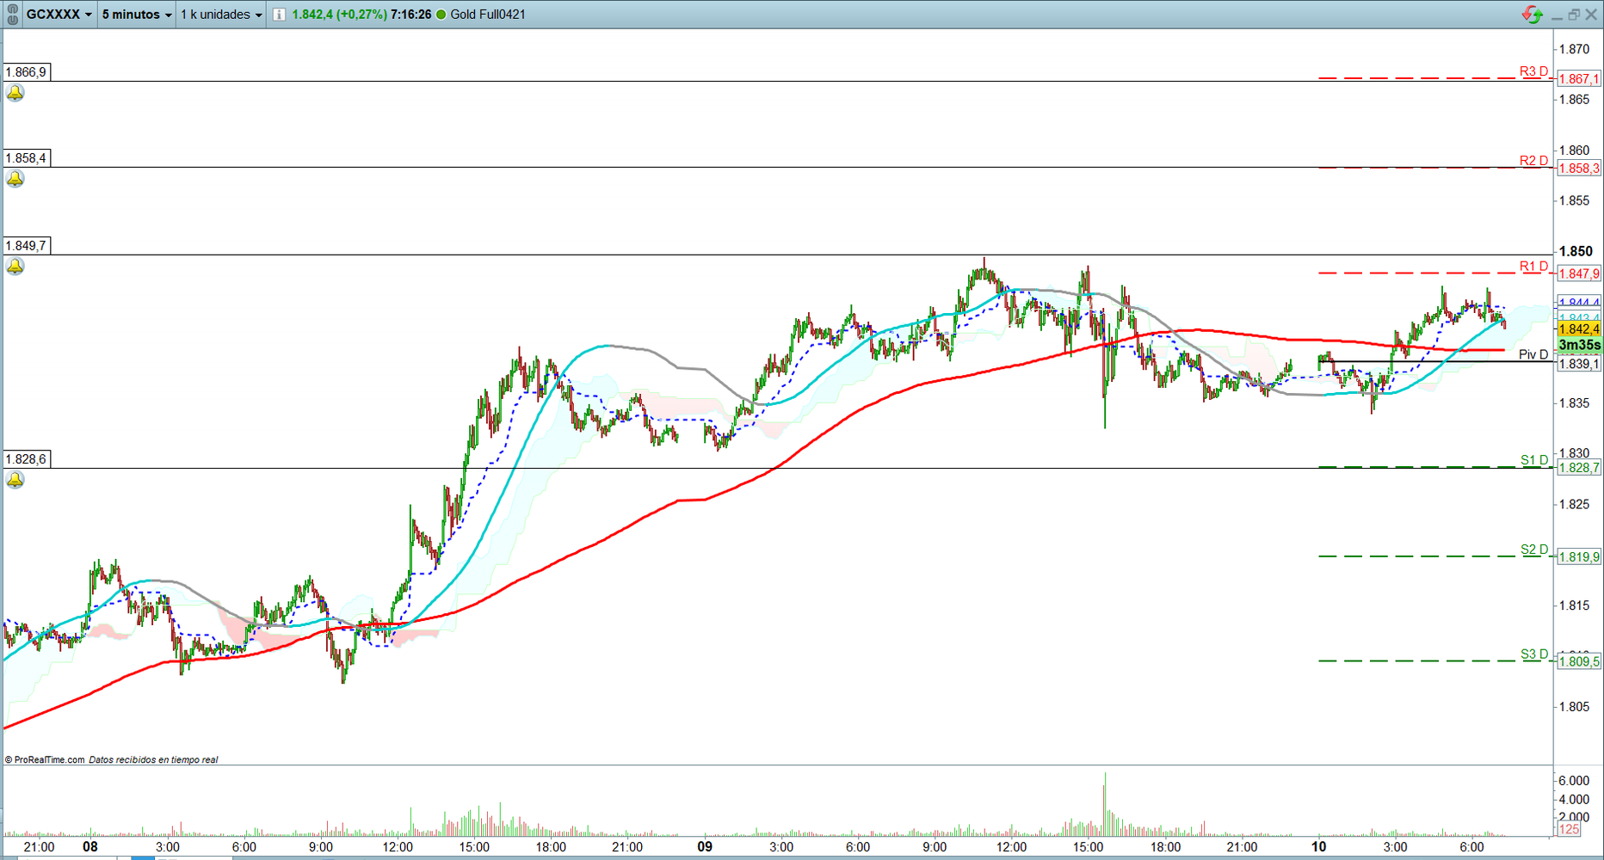Open the GCXXXX instrument dropdown

59,15
